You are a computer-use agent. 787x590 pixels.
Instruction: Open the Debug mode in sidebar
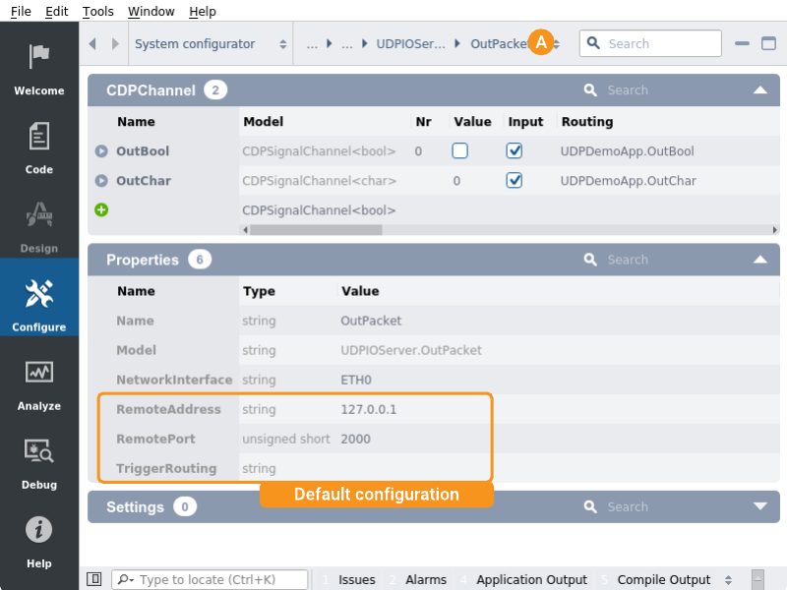pyautogui.click(x=39, y=462)
